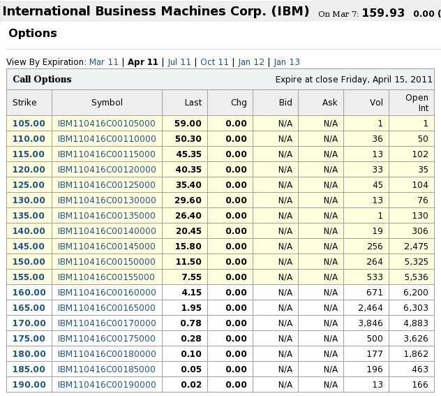The width and height of the screenshot is (441, 396).
Task: Open symbol IBM110416C00110000
Action: point(107,139)
